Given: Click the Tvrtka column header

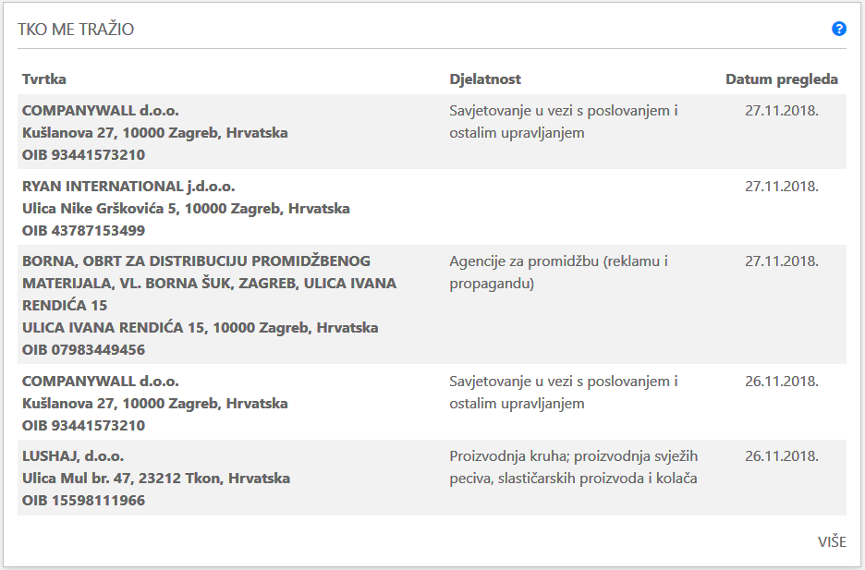Looking at the screenshot, I should 44,79.
